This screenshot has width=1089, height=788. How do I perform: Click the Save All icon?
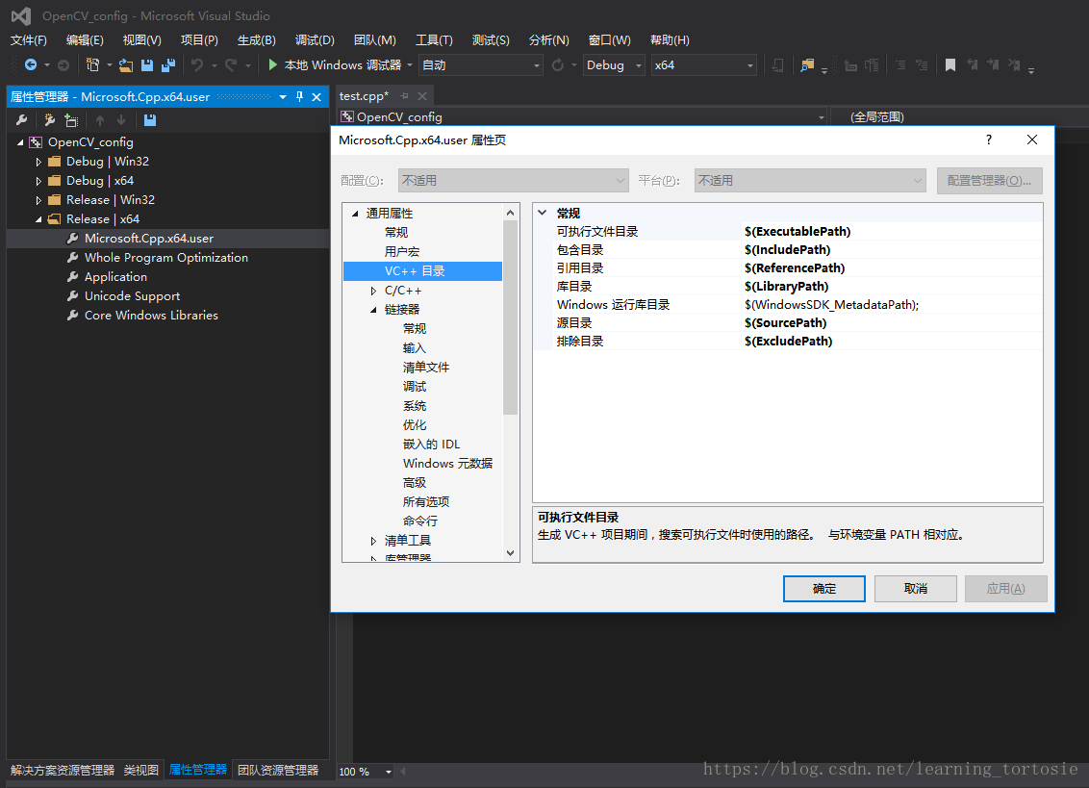click(168, 65)
